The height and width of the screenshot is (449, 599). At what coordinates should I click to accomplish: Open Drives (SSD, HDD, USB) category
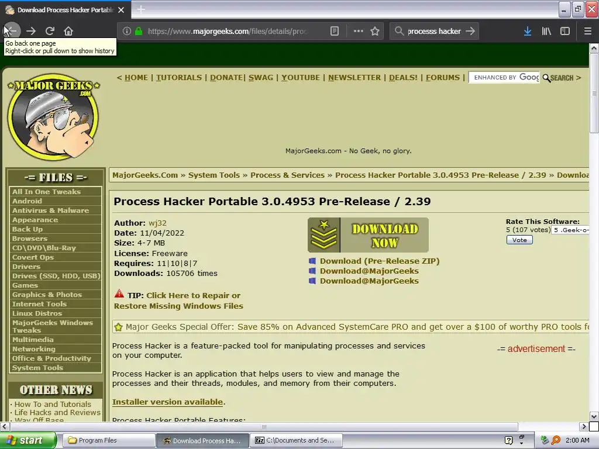[56, 276]
